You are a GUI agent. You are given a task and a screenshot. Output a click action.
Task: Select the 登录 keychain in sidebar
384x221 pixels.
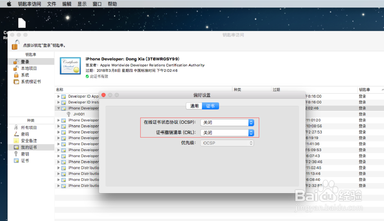point(31,61)
